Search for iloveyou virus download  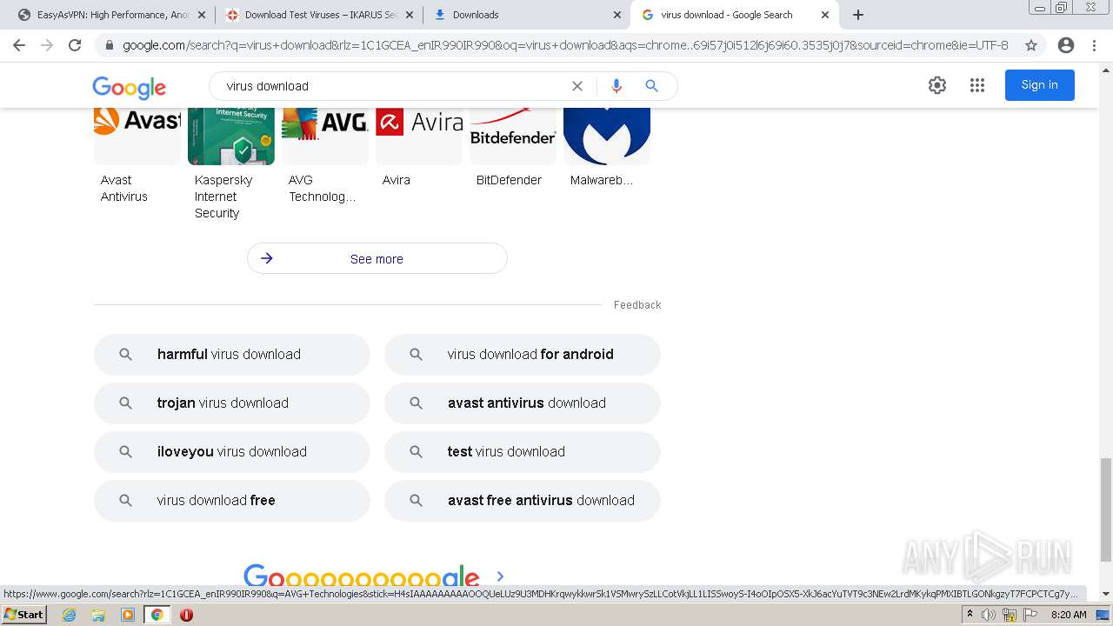tap(232, 452)
